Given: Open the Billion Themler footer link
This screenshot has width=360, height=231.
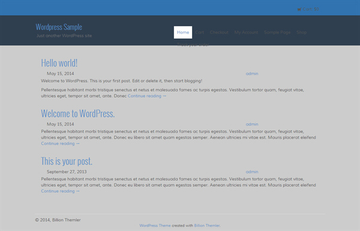Looking at the screenshot, I should pyautogui.click(x=207, y=226).
